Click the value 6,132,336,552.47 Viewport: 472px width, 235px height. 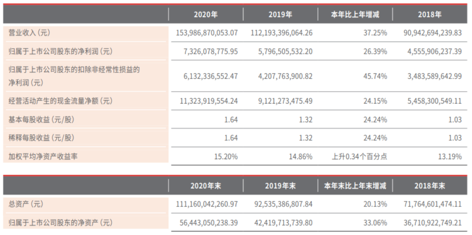point(210,76)
